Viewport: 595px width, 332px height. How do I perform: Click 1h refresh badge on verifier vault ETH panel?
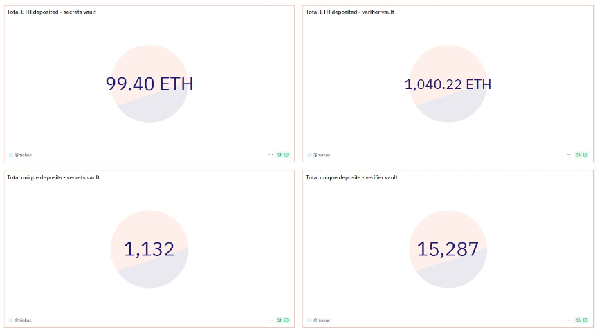[581, 155]
